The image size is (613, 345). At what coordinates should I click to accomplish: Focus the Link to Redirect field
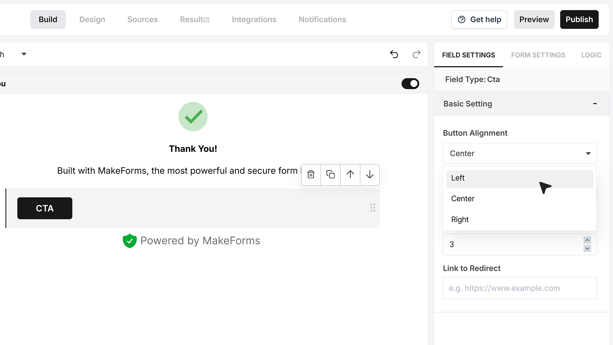point(519,288)
